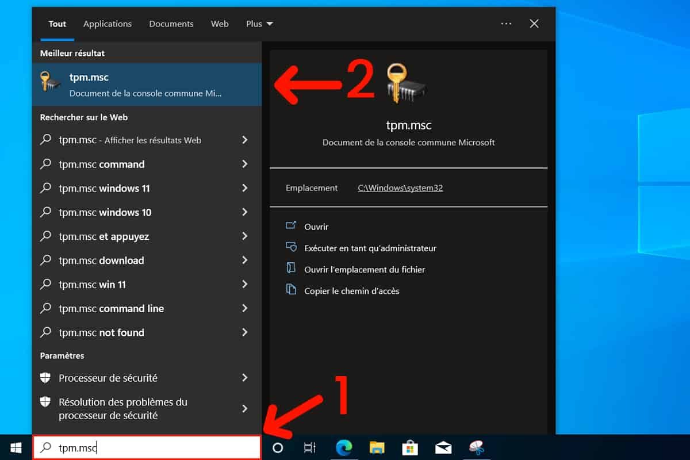Open the Snipping tool from the taskbar
Image resolution: width=690 pixels, height=460 pixels.
[477, 448]
